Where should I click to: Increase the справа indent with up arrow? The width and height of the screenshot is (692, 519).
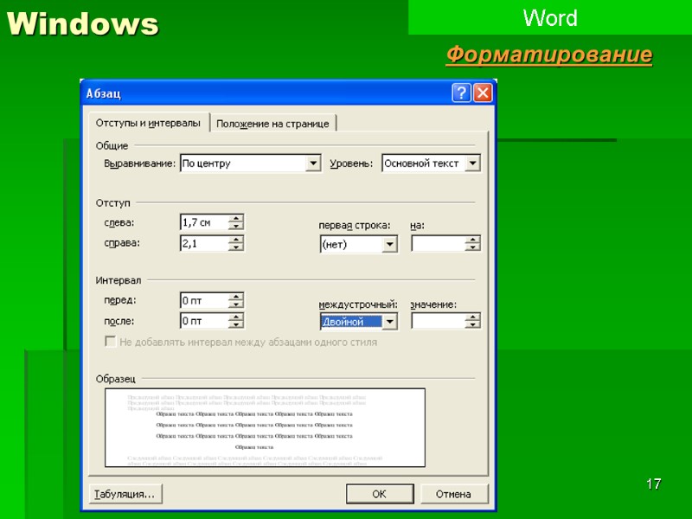(236, 240)
